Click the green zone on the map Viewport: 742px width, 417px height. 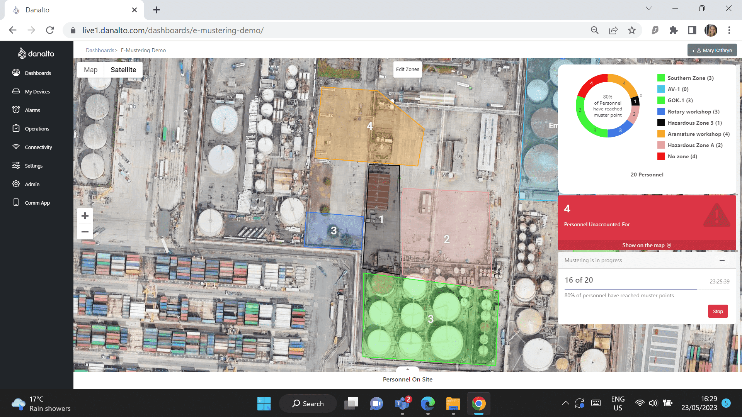(431, 319)
